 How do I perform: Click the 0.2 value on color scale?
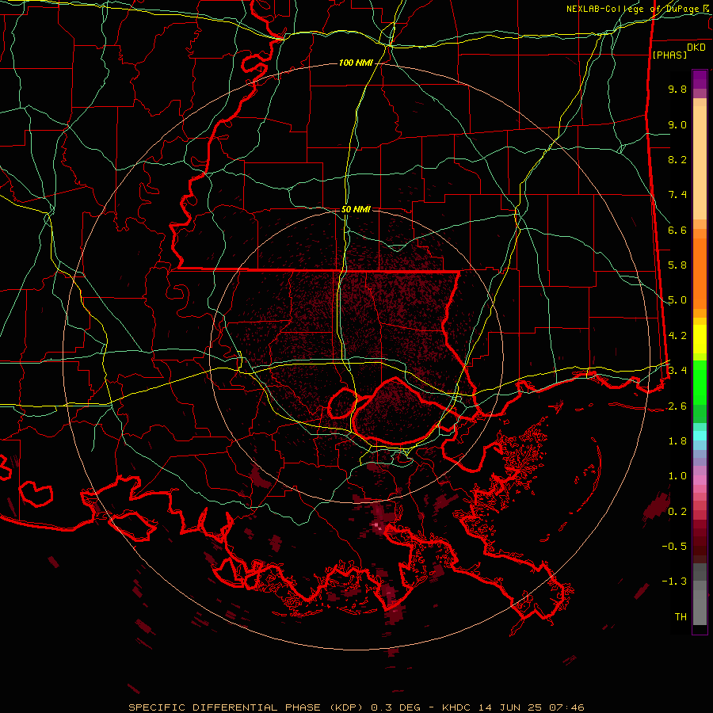point(677,512)
